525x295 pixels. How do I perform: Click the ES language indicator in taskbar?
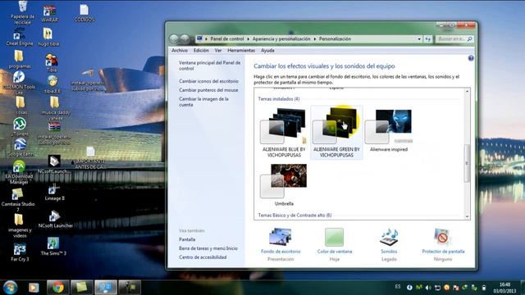coord(397,287)
